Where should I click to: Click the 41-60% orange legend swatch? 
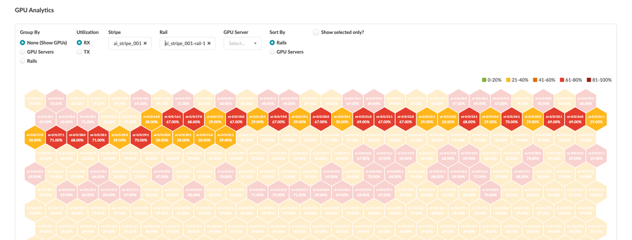[x=534, y=80]
